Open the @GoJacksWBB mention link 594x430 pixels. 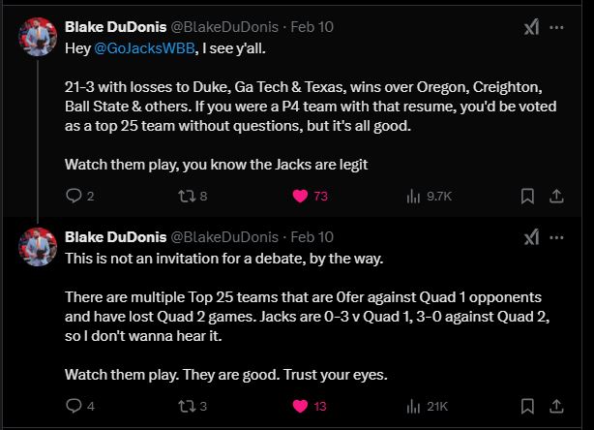144,48
